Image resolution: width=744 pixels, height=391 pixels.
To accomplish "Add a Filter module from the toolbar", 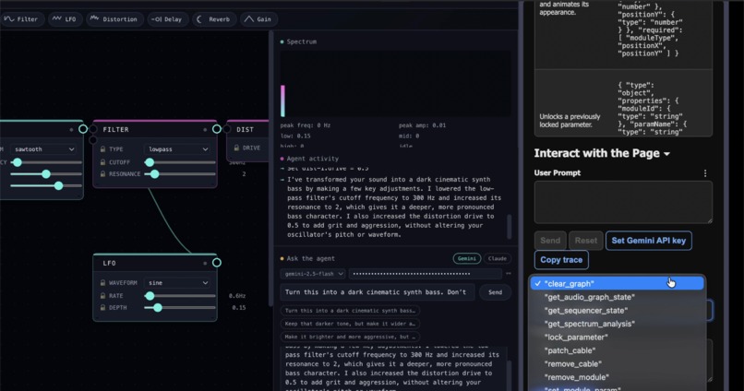I will pyautogui.click(x=22, y=19).
